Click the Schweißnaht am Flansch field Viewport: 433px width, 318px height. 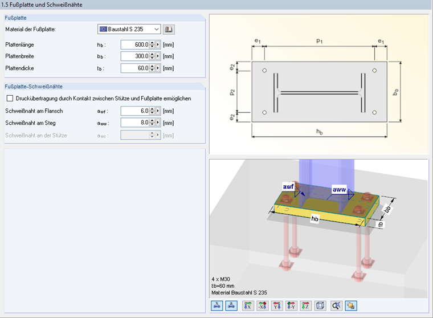coord(135,111)
